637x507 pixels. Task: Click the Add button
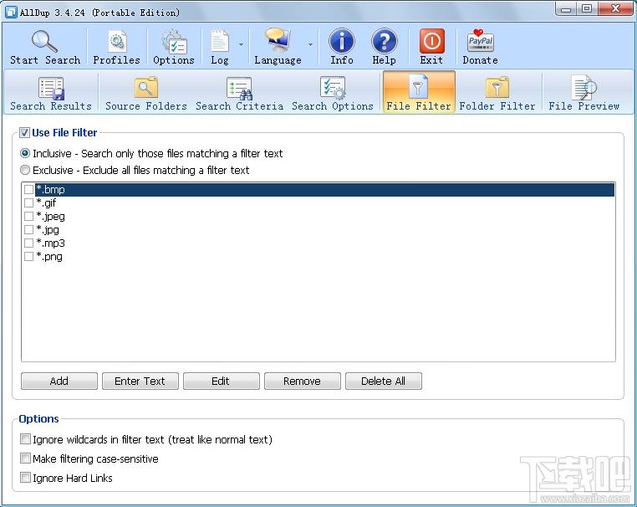[x=59, y=381]
